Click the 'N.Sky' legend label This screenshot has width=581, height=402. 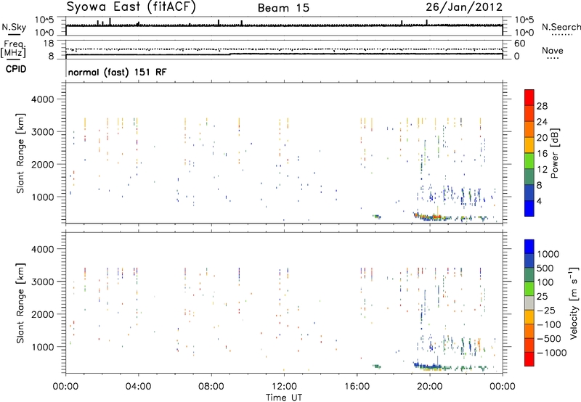14,27
